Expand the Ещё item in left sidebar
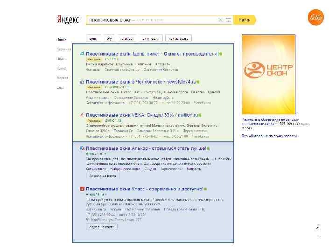This screenshot has width=336, height=252. [x=60, y=87]
